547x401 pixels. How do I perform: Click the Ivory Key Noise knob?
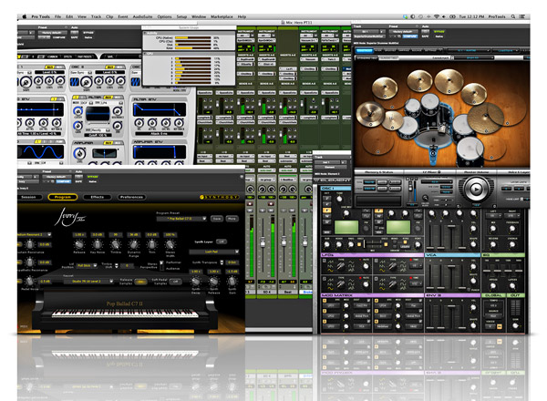[98, 244]
